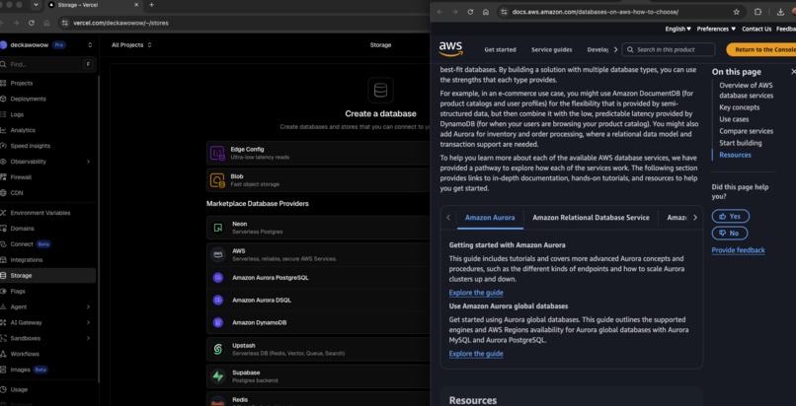Image resolution: width=796 pixels, height=406 pixels.
Task: Open Explore the guide under Getting started
Action: [x=476, y=293]
